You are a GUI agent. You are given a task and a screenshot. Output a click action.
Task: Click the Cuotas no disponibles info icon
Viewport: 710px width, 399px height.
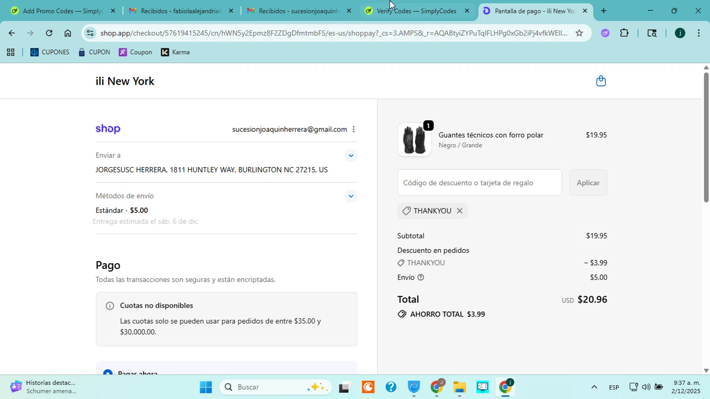coord(110,306)
